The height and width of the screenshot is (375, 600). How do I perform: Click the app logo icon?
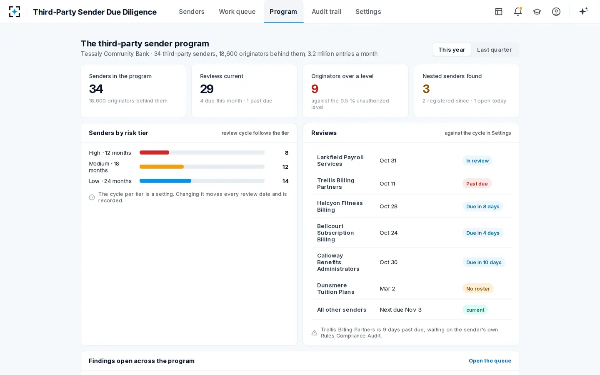[x=15, y=12]
